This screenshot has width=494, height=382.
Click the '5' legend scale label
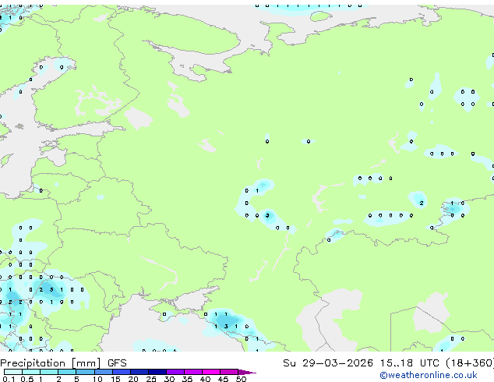point(76,379)
